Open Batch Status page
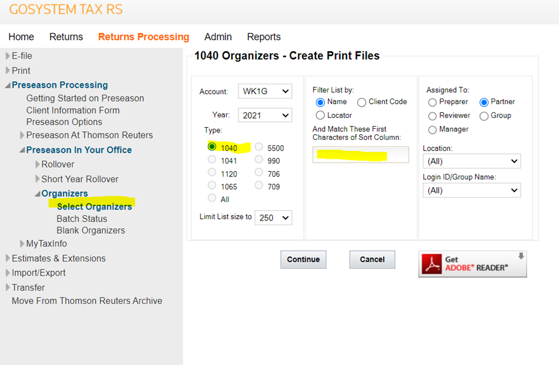Image resolution: width=559 pixels, height=365 pixels. pos(81,219)
